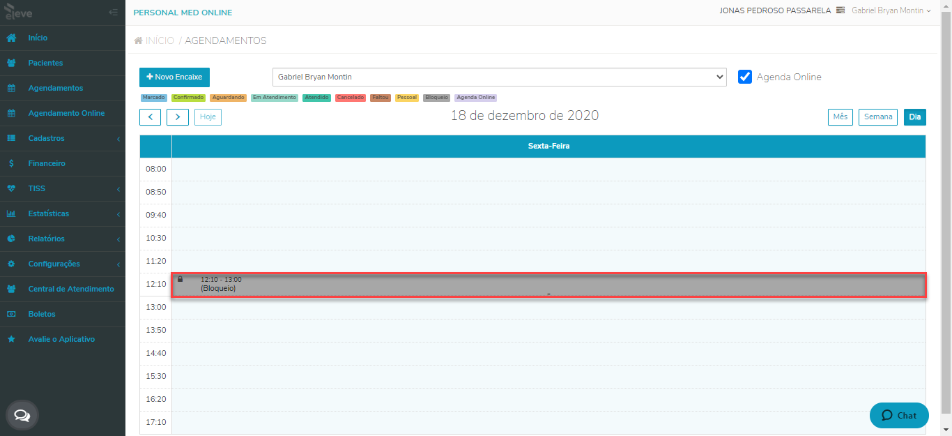Expand the Estatísticas submenu chevron
Screen dimensions: 952x436
(x=118, y=214)
